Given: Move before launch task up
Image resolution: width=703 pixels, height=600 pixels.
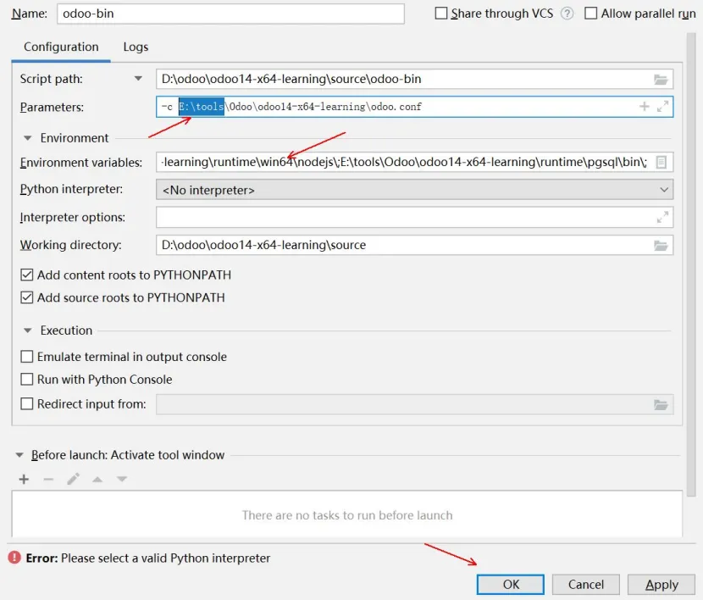Looking at the screenshot, I should (97, 480).
